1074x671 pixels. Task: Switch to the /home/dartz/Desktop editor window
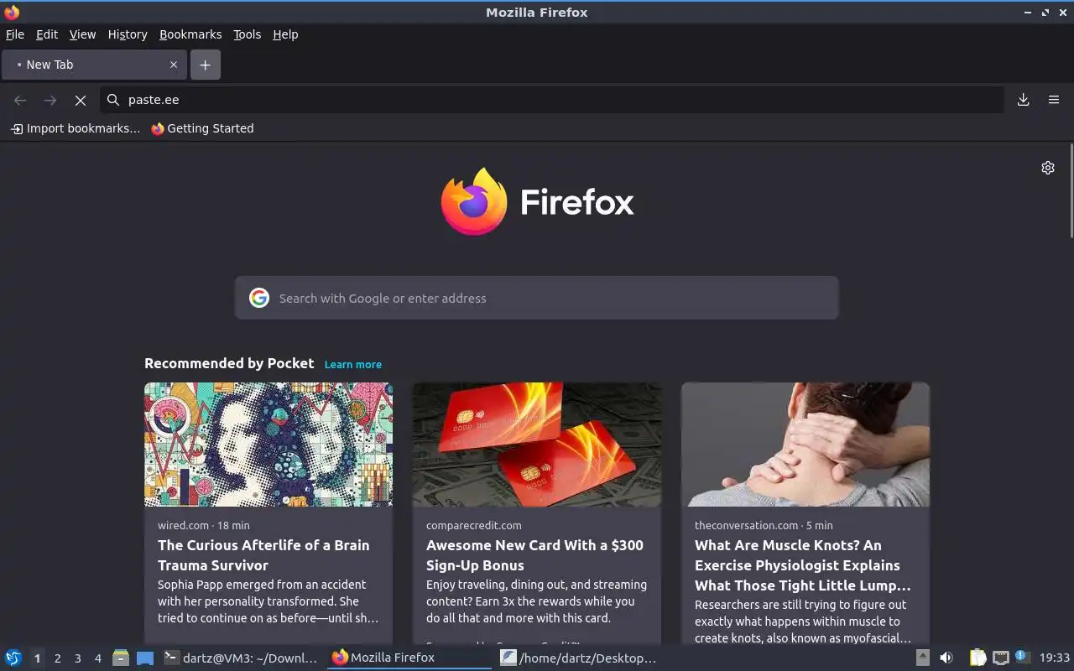(579, 658)
